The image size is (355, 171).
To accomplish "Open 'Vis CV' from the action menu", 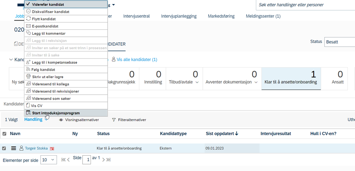I will [66, 106].
